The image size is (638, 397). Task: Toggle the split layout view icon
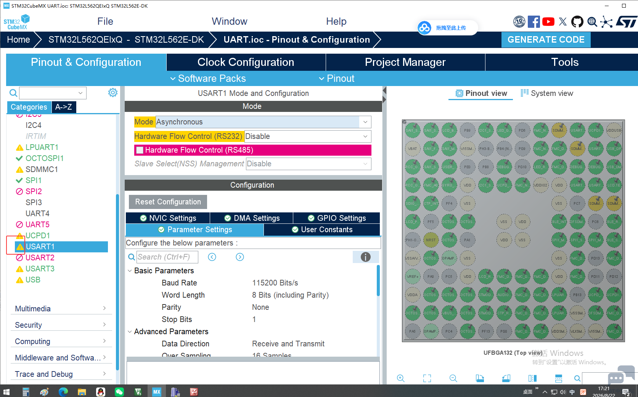tap(559, 378)
